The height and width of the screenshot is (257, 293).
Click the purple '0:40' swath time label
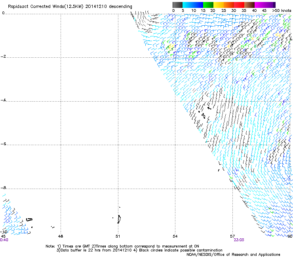point(4,240)
